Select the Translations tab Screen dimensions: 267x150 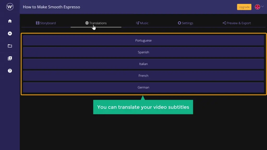[96, 23]
